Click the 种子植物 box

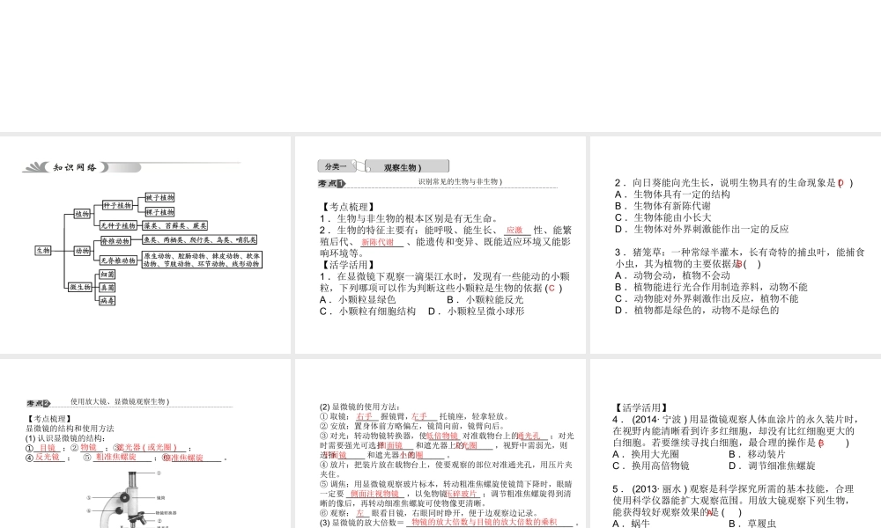pos(117,205)
